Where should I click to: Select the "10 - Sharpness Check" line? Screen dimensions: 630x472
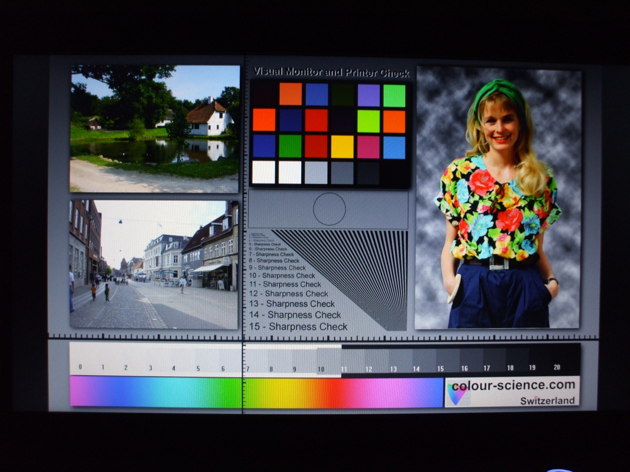click(282, 276)
